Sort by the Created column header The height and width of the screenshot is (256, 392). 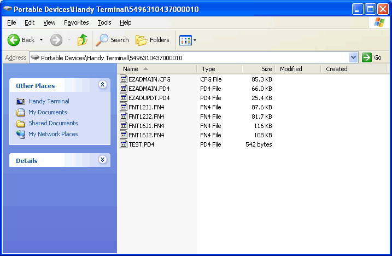coord(354,69)
